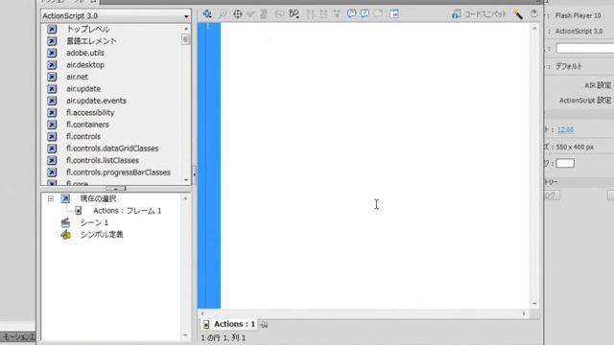
Task: Open the fl.controls.listClasses package
Action: (x=103, y=160)
